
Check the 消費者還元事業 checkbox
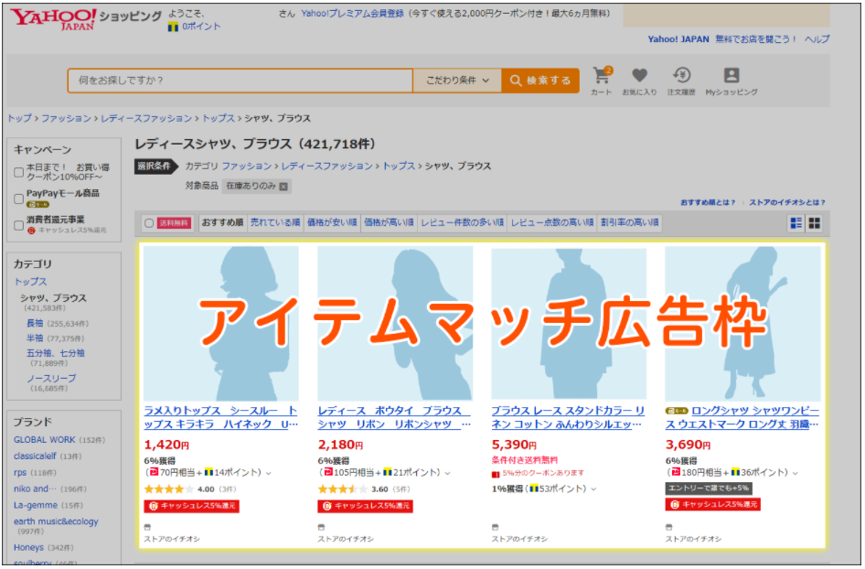pos(19,225)
